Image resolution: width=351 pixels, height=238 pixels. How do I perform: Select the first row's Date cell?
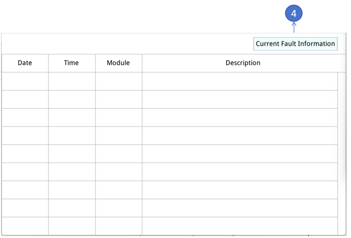click(25, 81)
